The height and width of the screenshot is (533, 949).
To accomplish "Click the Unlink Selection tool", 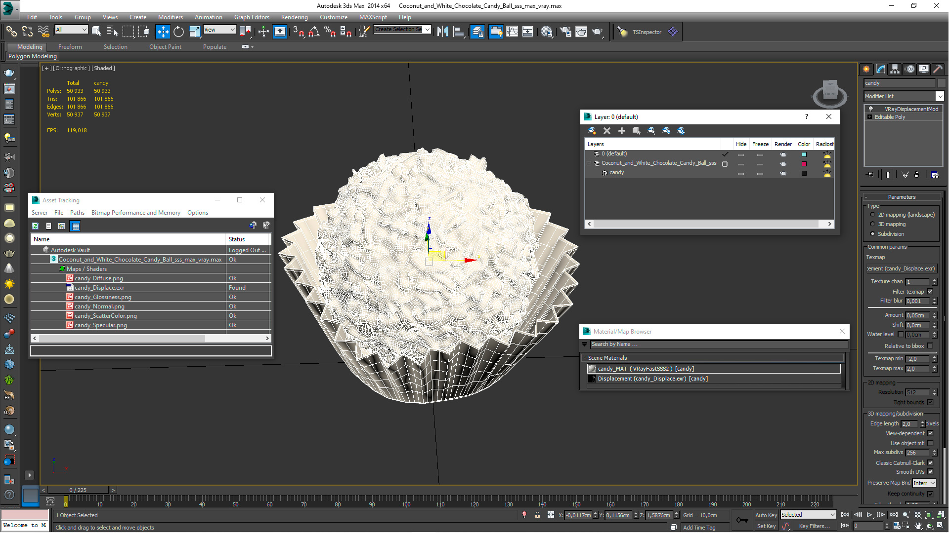I will (x=27, y=32).
